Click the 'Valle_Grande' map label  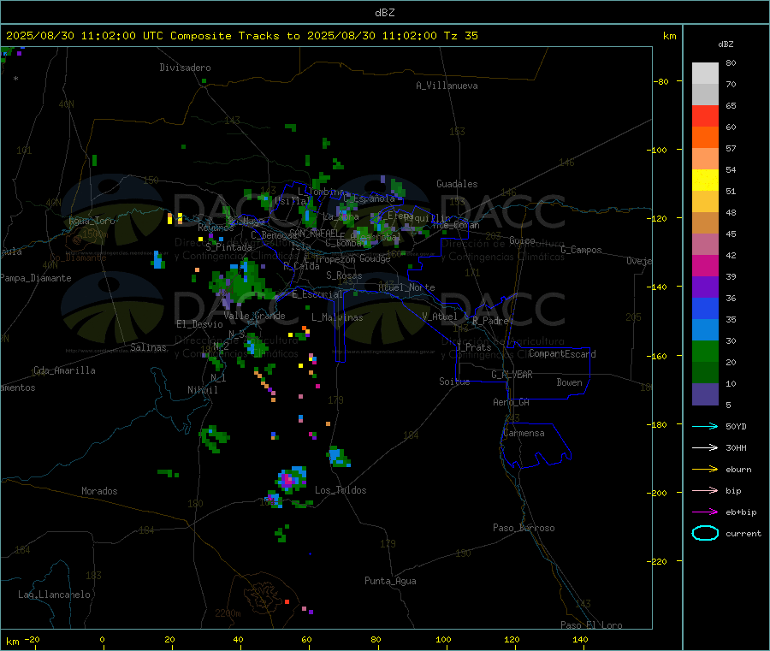click(x=254, y=316)
